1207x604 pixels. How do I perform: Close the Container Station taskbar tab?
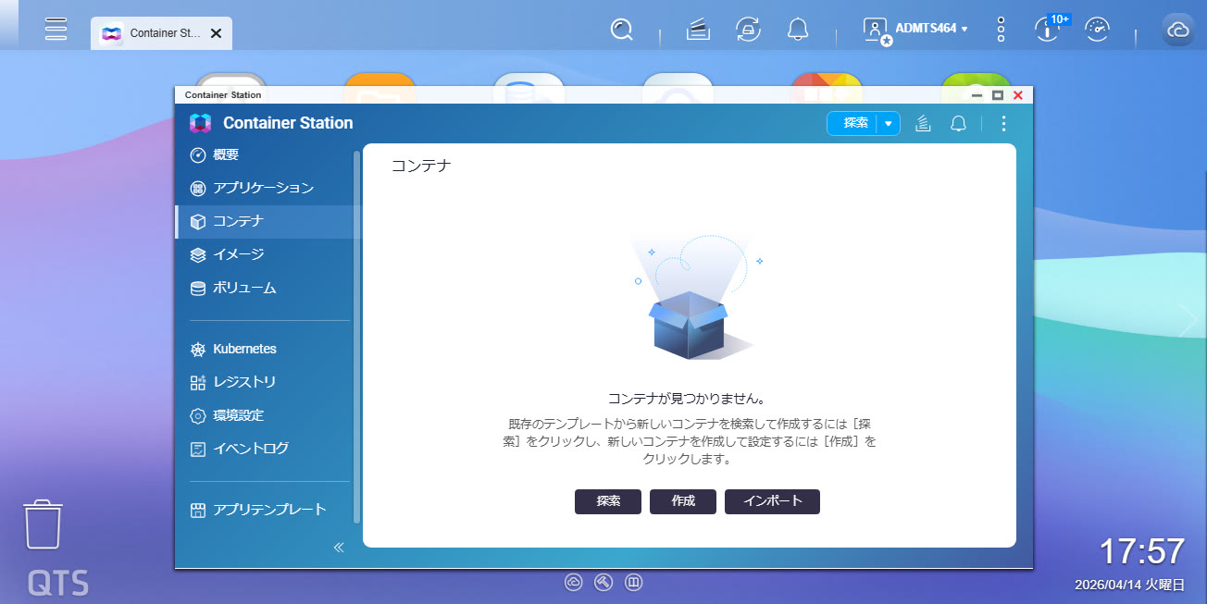coord(216,33)
